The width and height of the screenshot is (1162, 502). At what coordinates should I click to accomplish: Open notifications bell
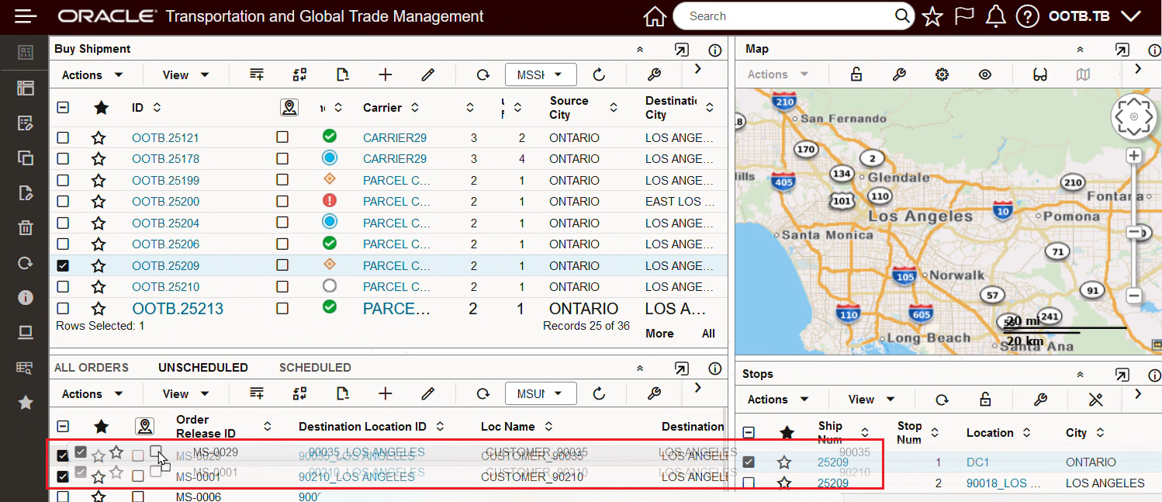[x=996, y=16]
